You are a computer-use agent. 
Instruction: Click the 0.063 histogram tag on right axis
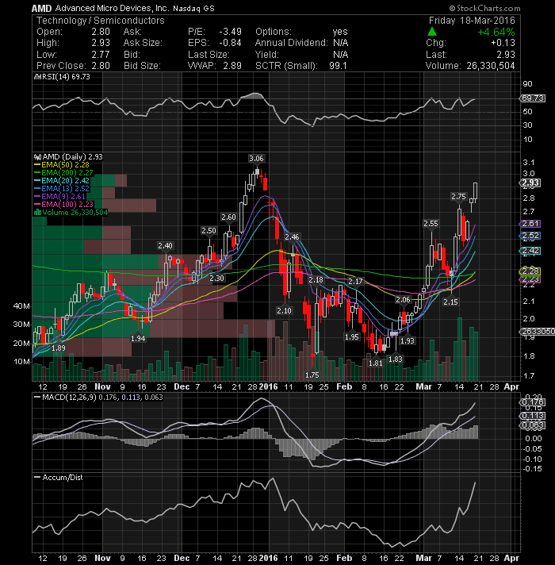tap(533, 425)
